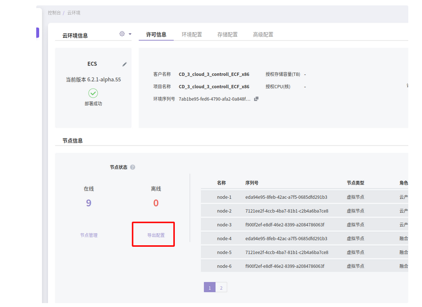This screenshot has width=422, height=307.
Task: Click the 导出配置 link
Action: click(x=156, y=236)
